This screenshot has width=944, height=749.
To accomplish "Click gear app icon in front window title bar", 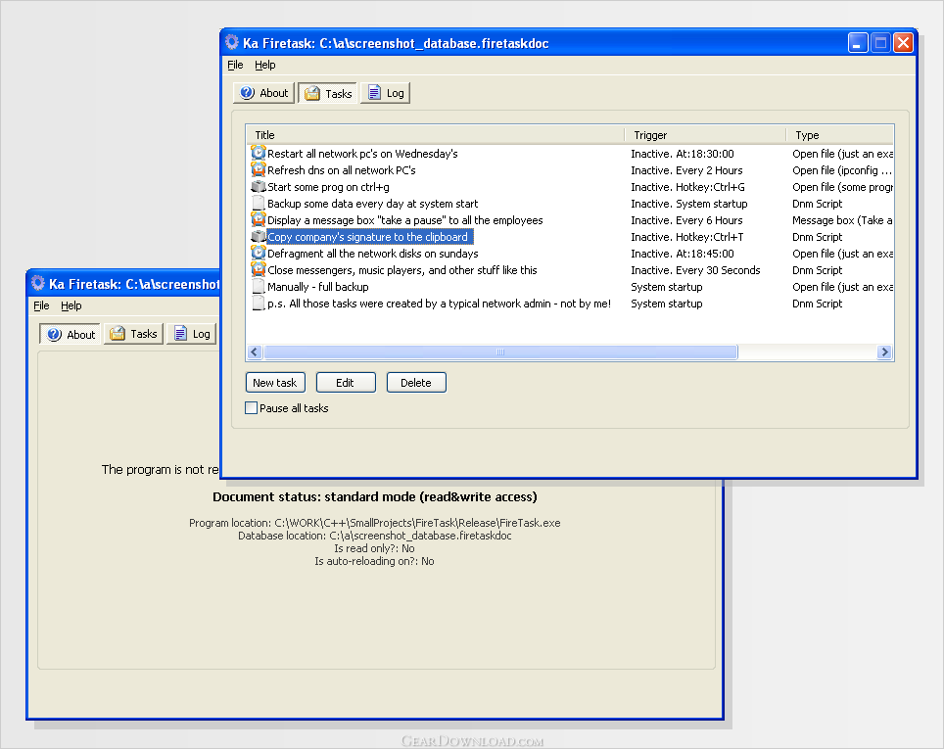I will 232,43.
